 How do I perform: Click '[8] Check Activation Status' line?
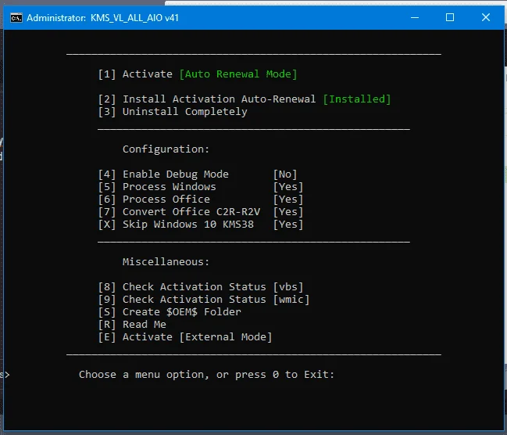tap(182, 287)
